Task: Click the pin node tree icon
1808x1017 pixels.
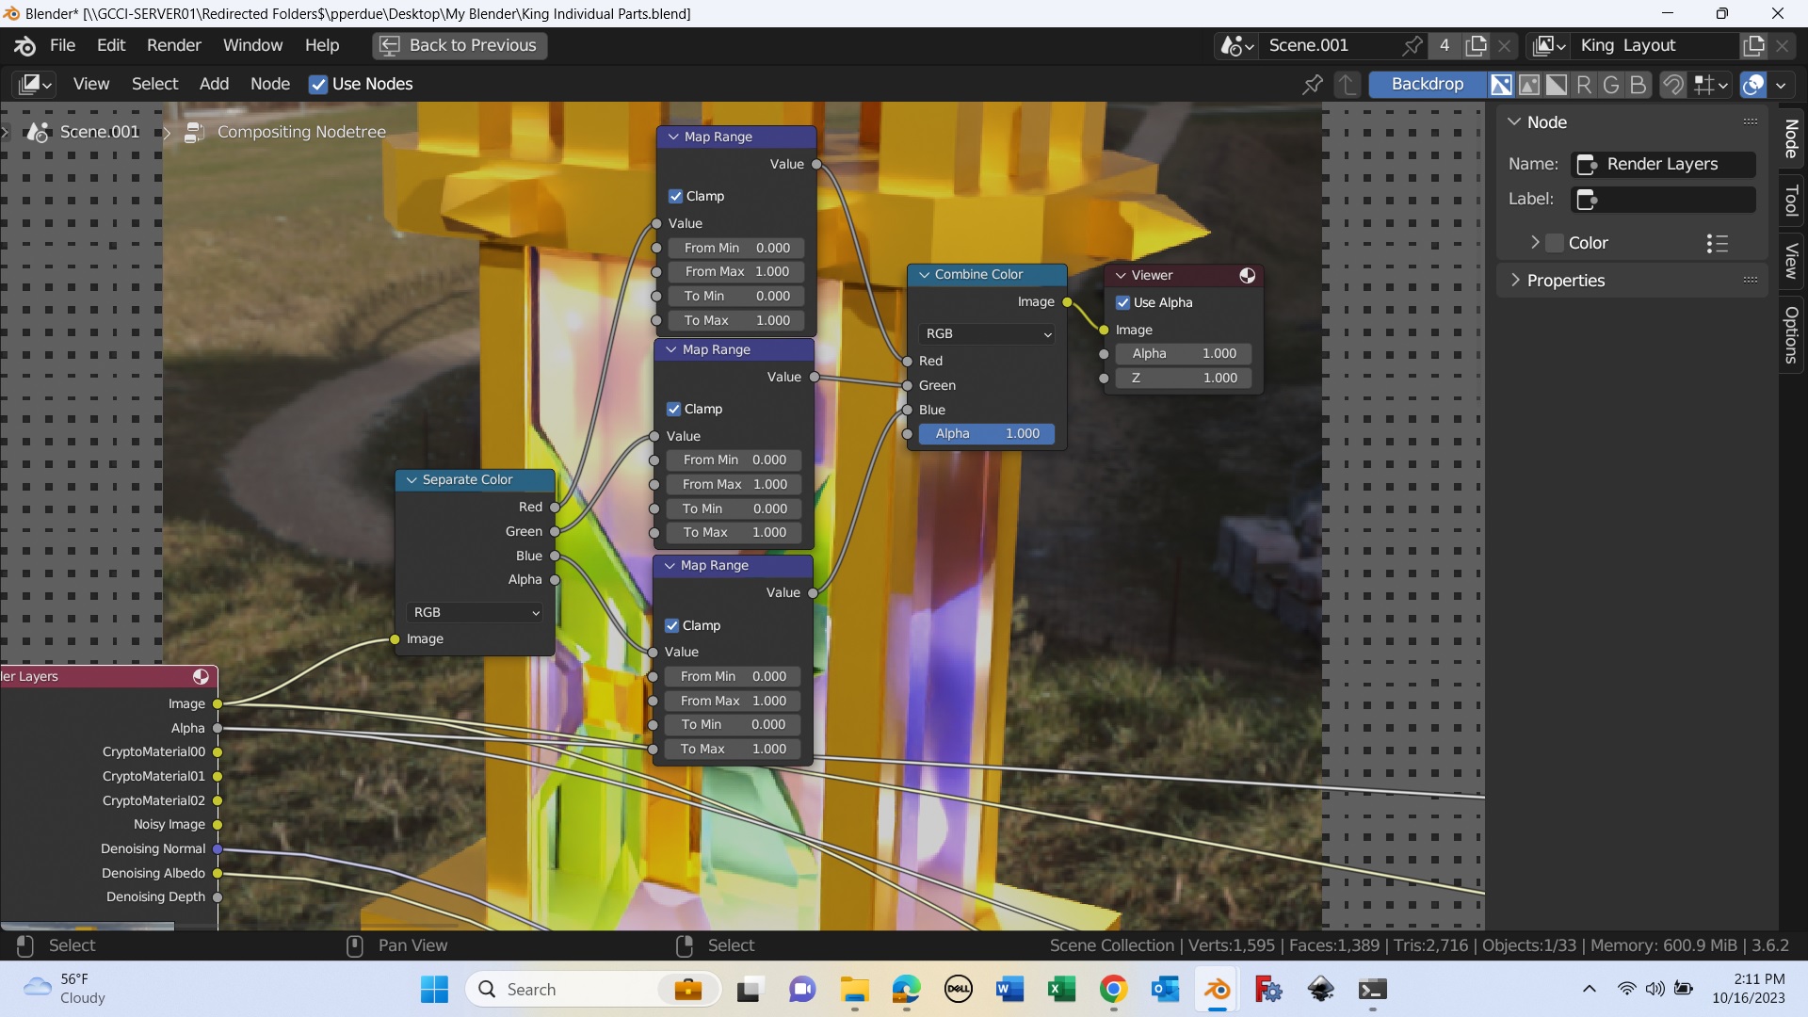Action: click(1312, 85)
